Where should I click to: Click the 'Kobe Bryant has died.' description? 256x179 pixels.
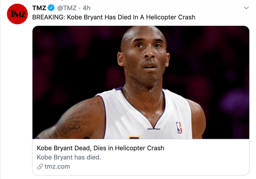tap(69, 157)
